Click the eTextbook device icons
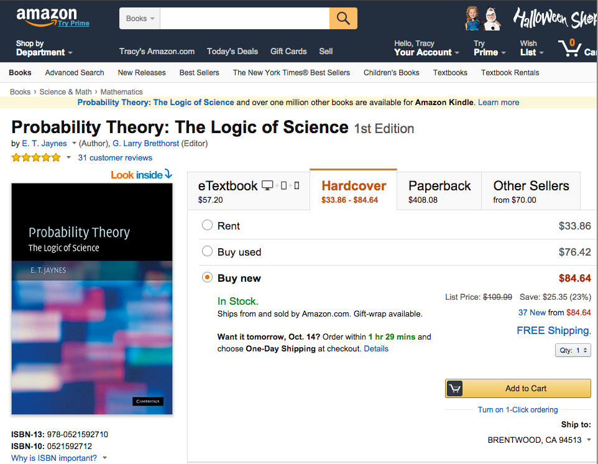The image size is (598, 464). (x=281, y=185)
